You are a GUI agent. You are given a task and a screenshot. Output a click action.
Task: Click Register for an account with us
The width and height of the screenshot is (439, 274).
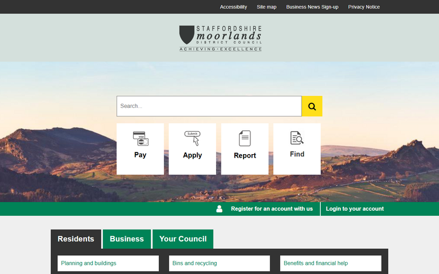tap(272, 209)
